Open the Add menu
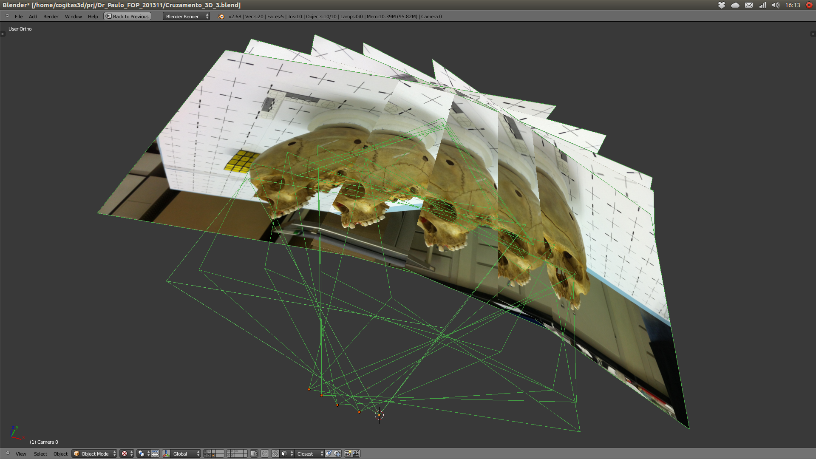816x459 pixels. [x=33, y=16]
